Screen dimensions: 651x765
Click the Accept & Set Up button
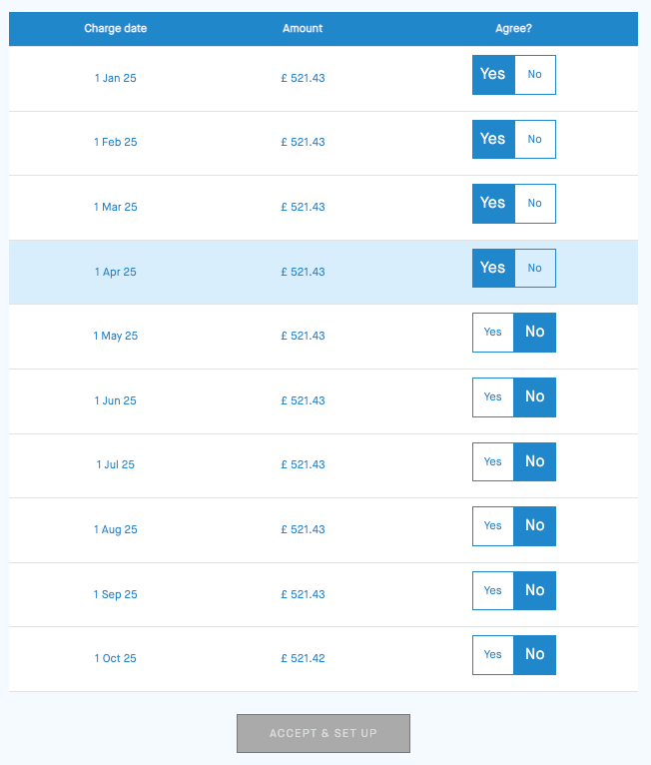pos(323,733)
